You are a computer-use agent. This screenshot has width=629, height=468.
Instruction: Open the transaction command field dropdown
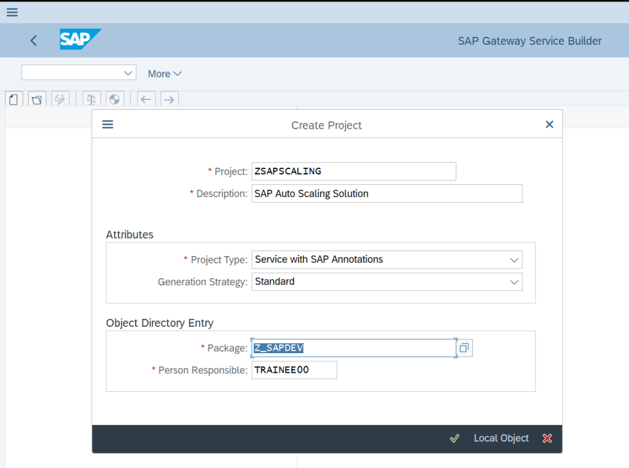coord(128,73)
